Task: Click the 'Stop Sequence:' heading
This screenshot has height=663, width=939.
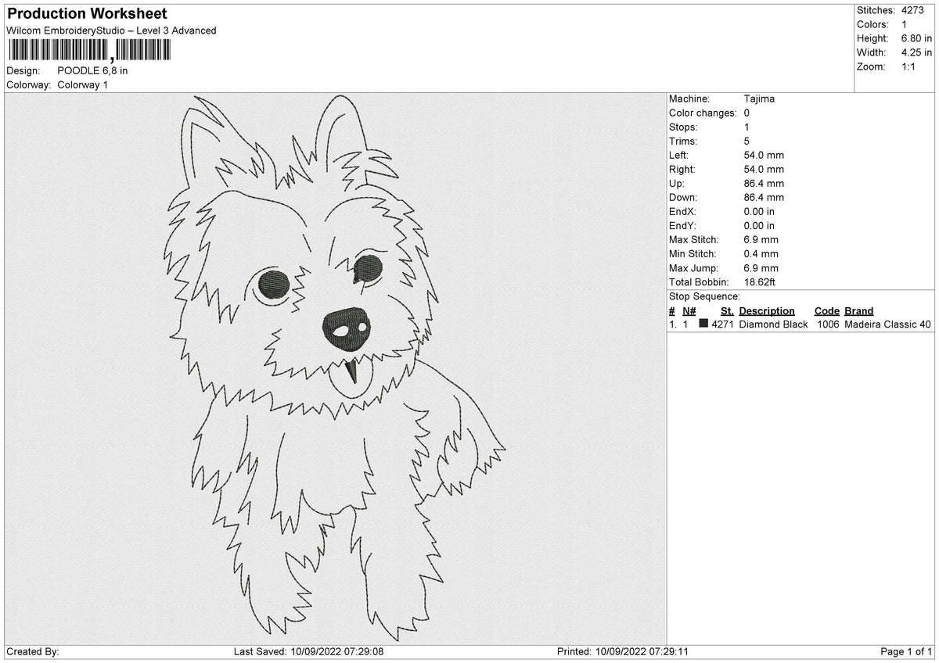Action: click(704, 296)
